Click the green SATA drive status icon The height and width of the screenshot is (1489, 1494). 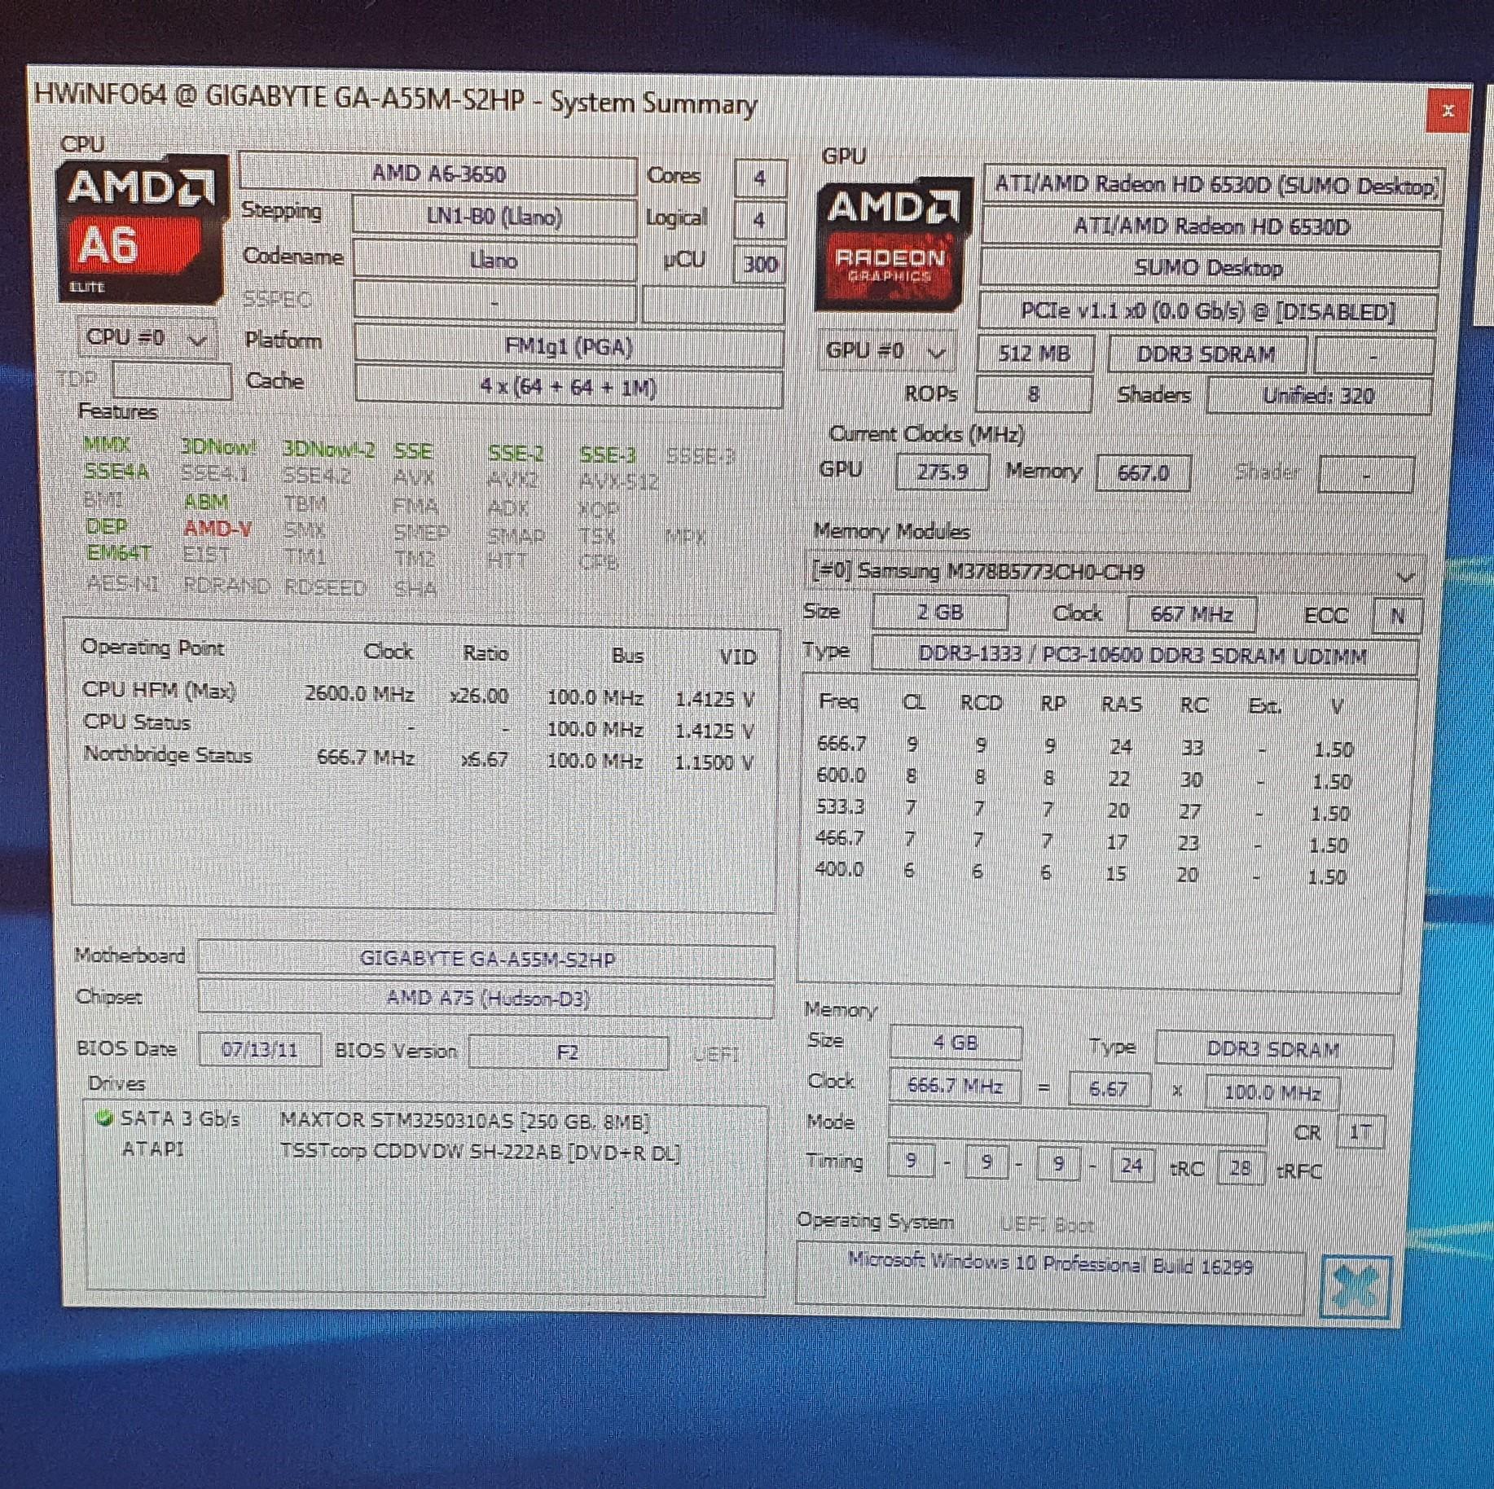[103, 1118]
